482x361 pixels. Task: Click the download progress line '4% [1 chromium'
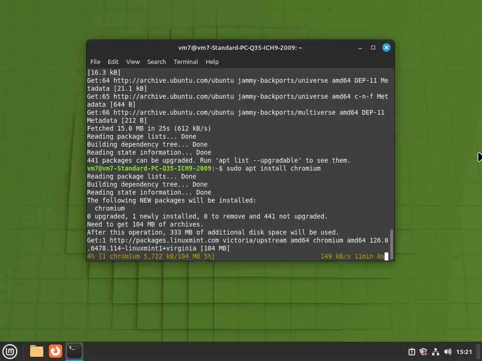pyautogui.click(x=151, y=256)
